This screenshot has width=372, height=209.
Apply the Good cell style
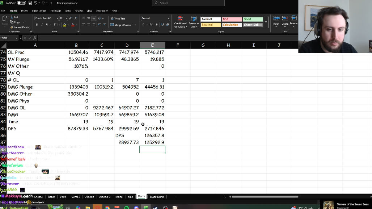click(x=253, y=19)
